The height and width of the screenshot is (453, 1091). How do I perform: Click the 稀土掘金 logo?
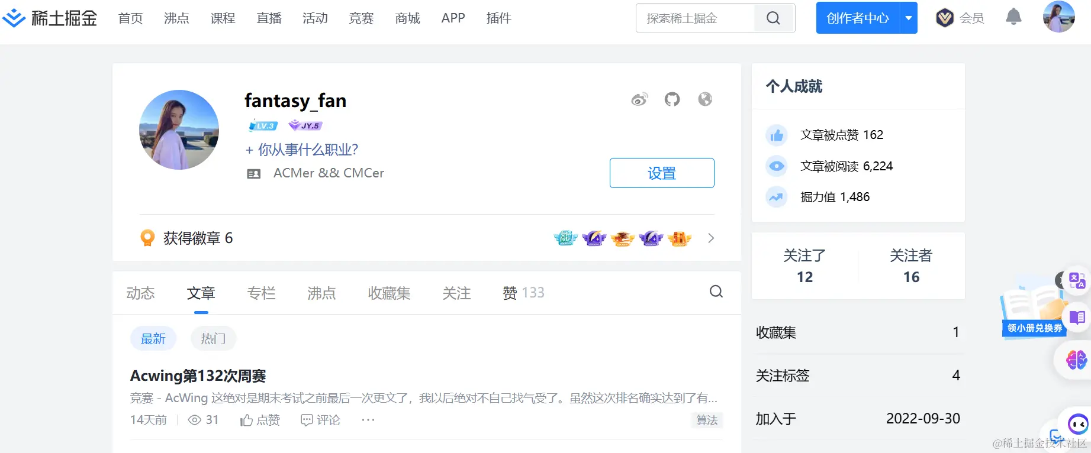coord(50,18)
